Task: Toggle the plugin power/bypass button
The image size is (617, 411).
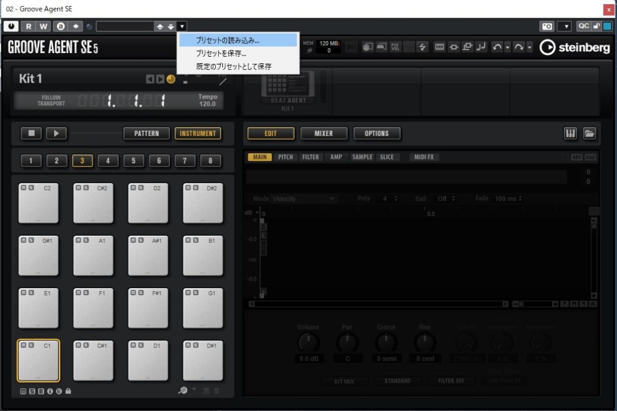Action: point(11,26)
